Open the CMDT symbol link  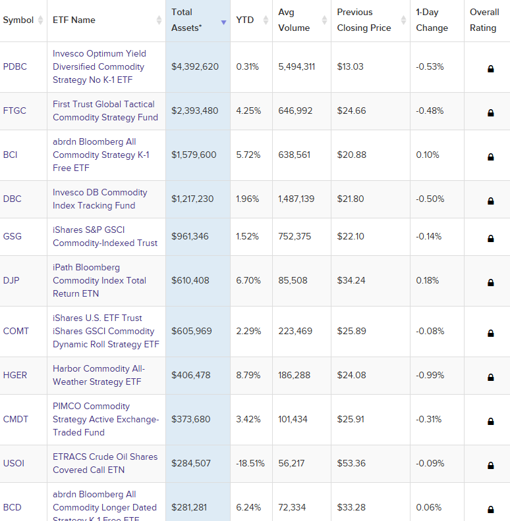[x=16, y=419]
